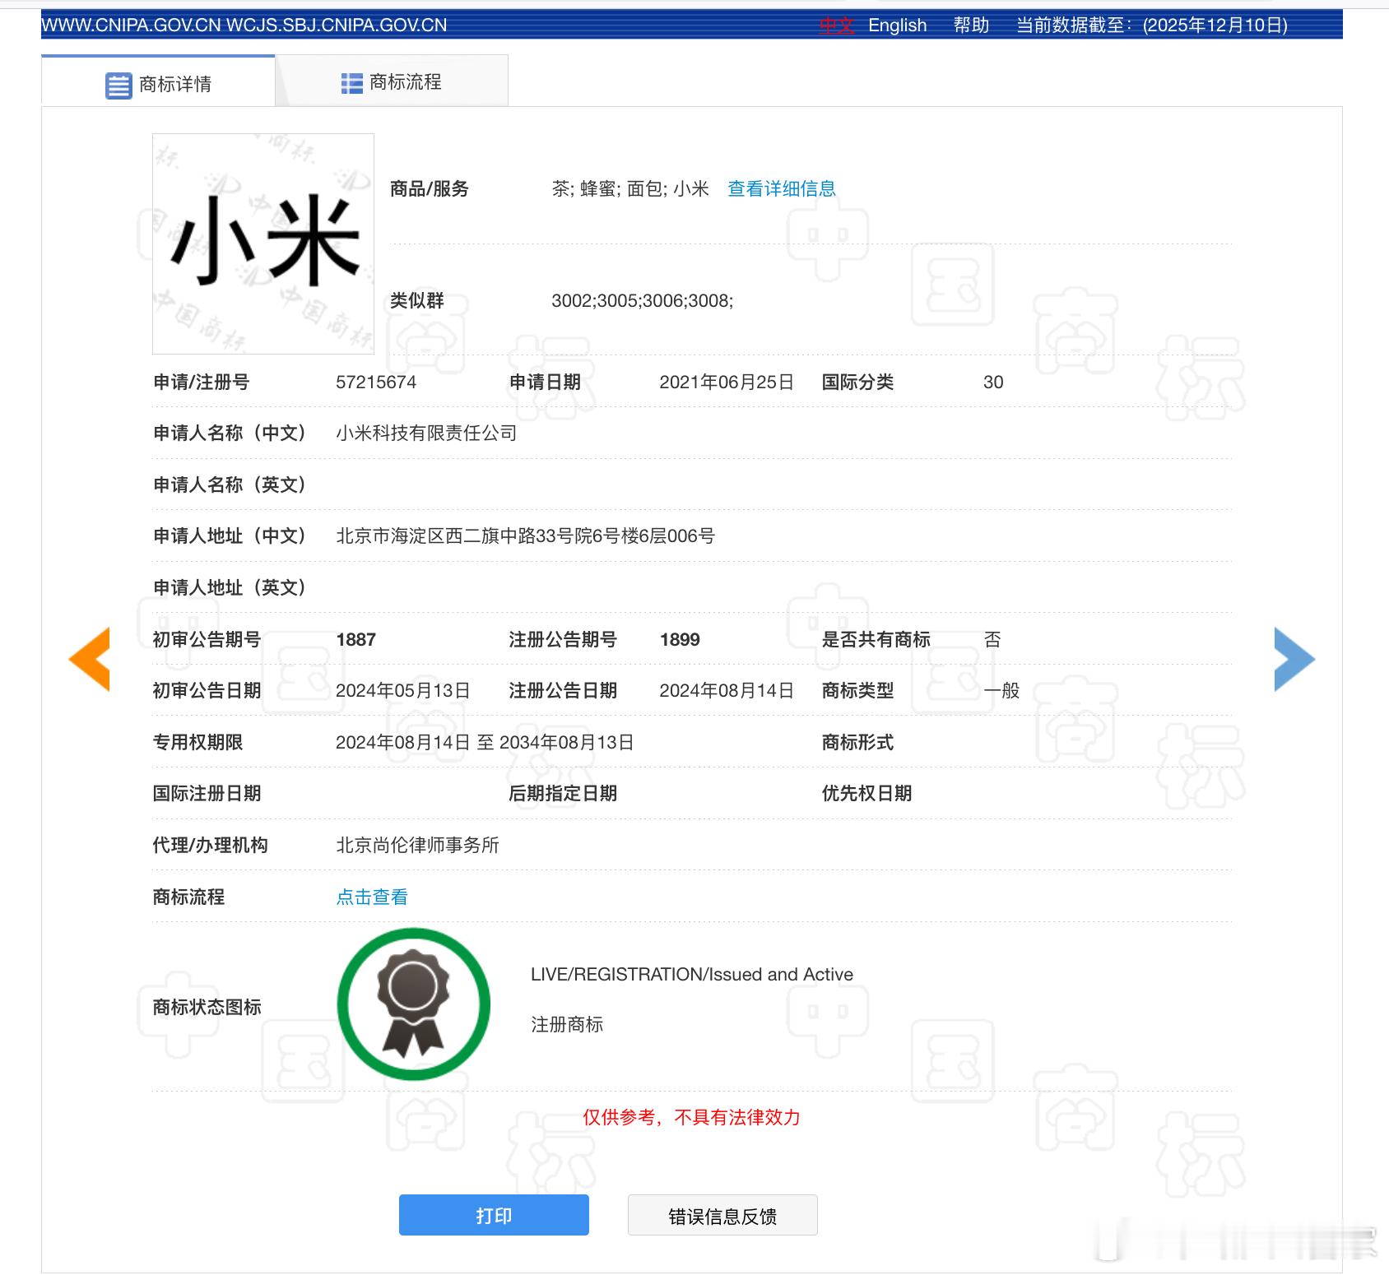Viewport: 1389px width, 1275px height.
Task: Click the 商标形式 field label
Action: (857, 743)
